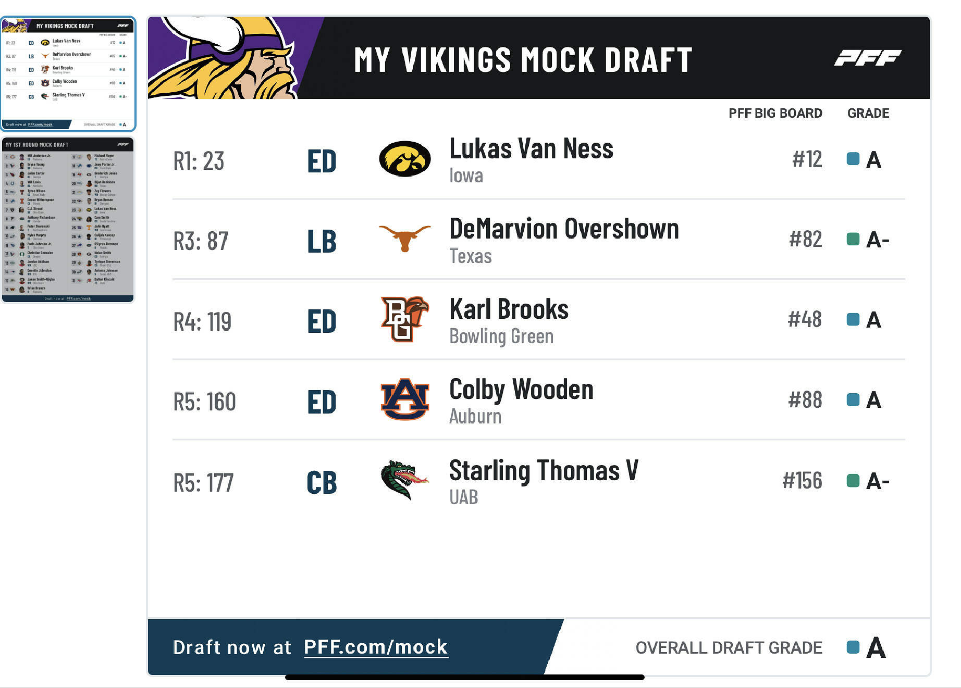The height and width of the screenshot is (688, 961).
Task: Select the 1st round mock draft thumbnail
Action: [x=68, y=220]
